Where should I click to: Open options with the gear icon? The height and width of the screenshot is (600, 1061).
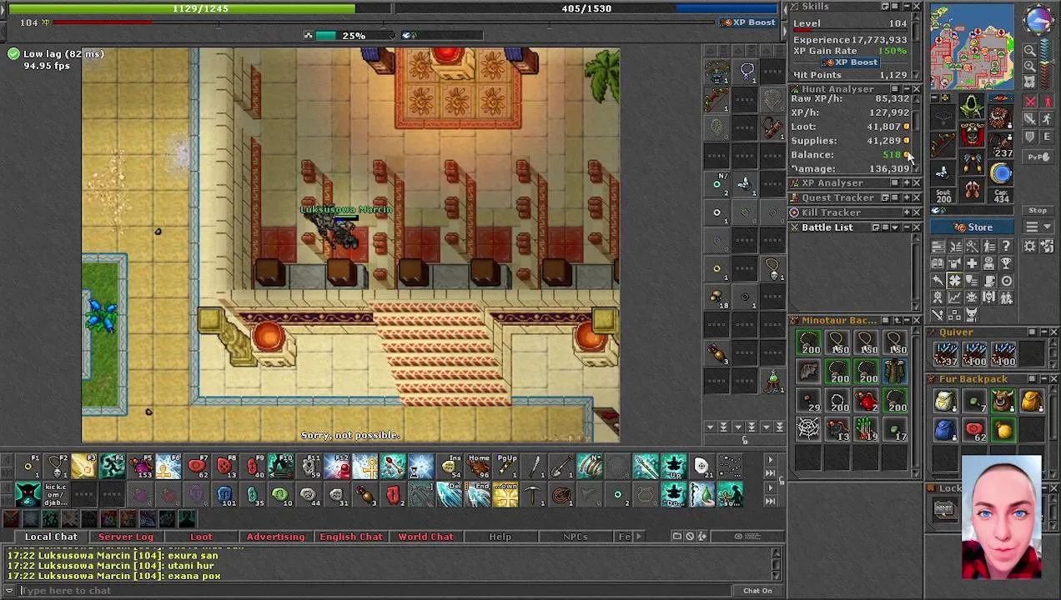click(x=1030, y=247)
